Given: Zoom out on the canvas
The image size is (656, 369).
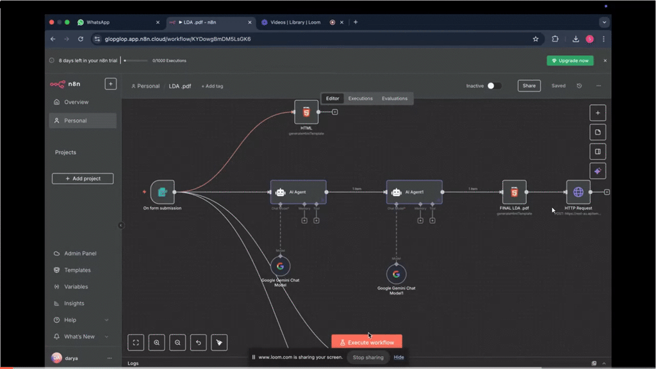Looking at the screenshot, I should pyautogui.click(x=177, y=343).
